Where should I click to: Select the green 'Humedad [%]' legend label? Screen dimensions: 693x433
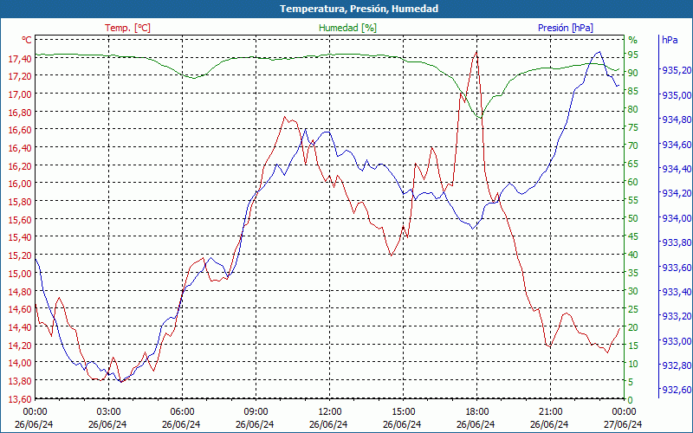click(x=347, y=28)
